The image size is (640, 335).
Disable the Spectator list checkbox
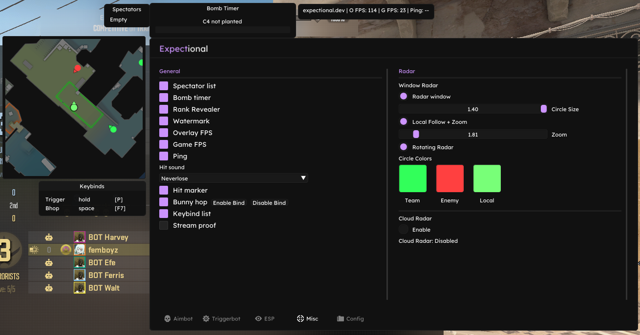coord(164,86)
